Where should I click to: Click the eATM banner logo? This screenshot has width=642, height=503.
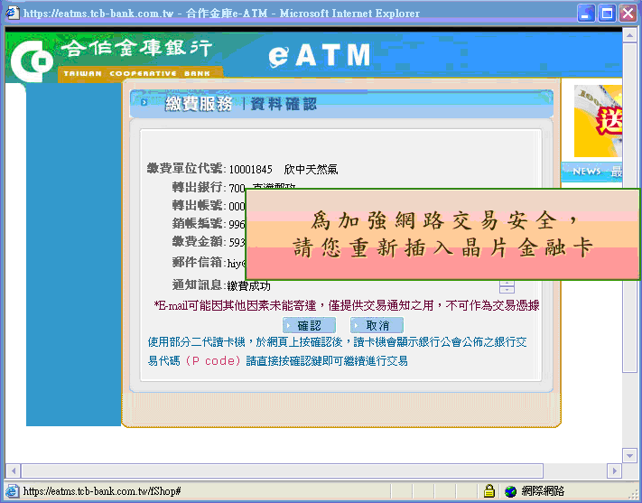[x=320, y=55]
